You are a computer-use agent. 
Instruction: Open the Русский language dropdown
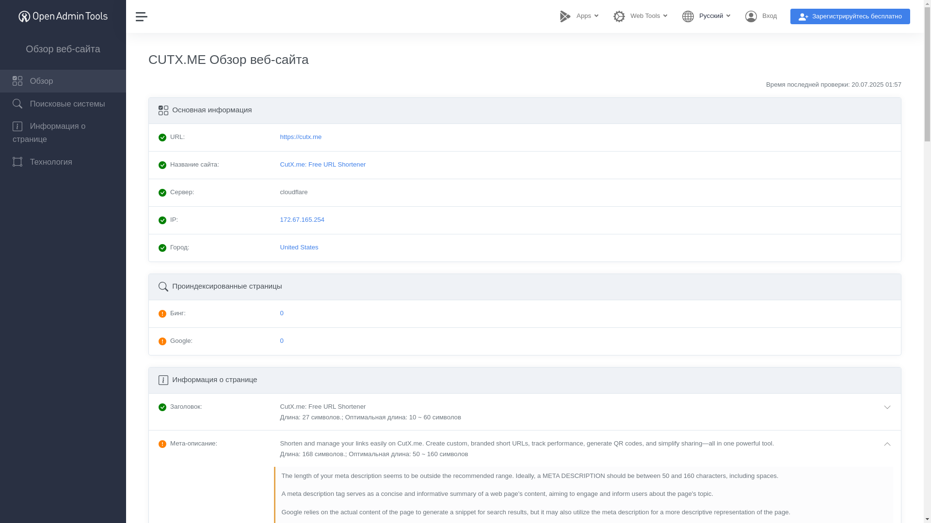tap(706, 16)
